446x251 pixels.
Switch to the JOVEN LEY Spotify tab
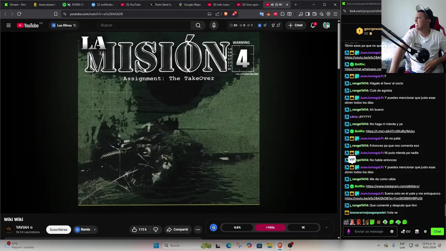coord(74,5)
